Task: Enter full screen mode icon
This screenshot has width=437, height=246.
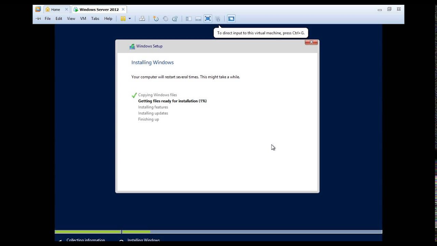Action: pyautogui.click(x=208, y=18)
